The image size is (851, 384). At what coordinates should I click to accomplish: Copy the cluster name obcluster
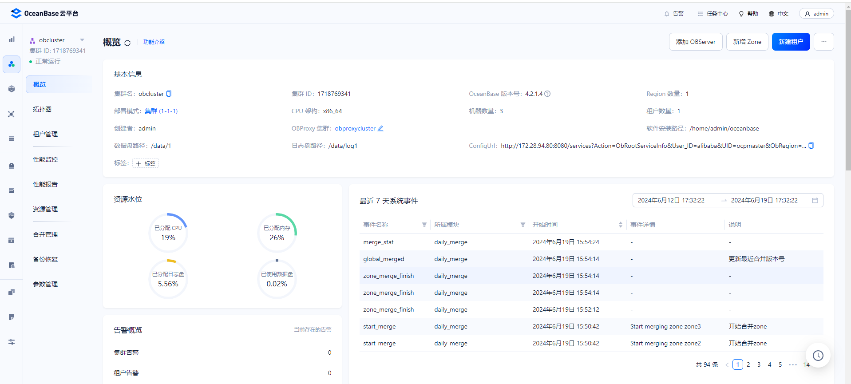pos(169,94)
